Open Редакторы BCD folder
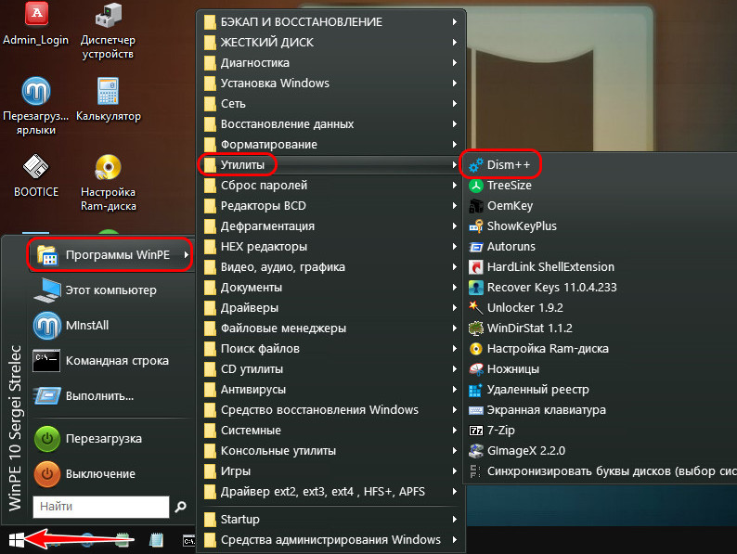Screen dimensions: 737x554 331,206
